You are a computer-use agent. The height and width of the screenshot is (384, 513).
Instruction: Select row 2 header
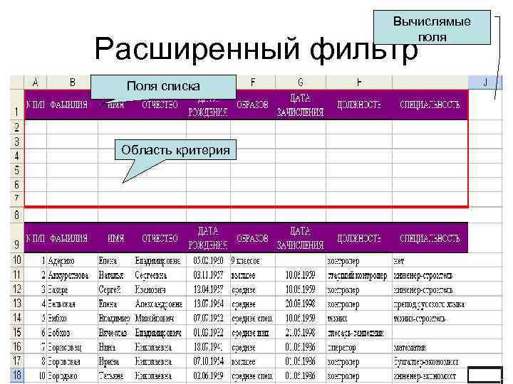point(17,127)
